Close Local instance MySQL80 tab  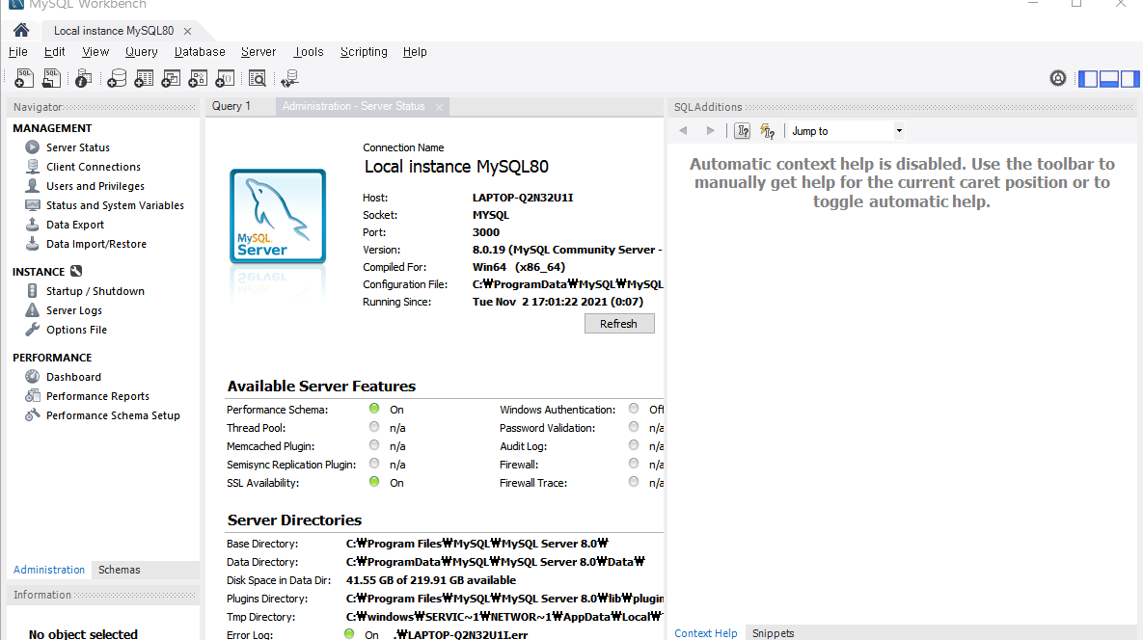point(187,31)
